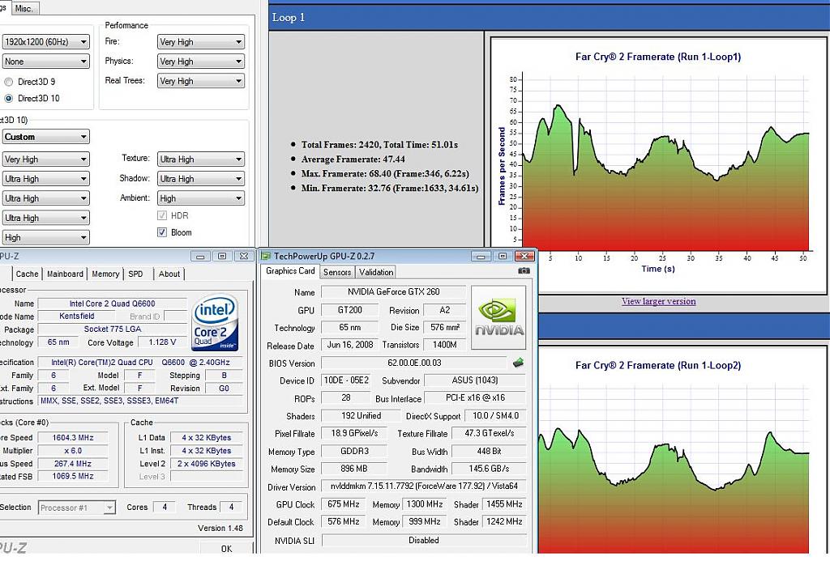
Task: Click the GPU Clock value 675 MHz
Action: click(344, 504)
